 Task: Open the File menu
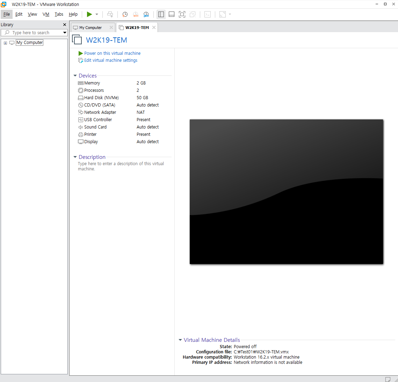7,14
